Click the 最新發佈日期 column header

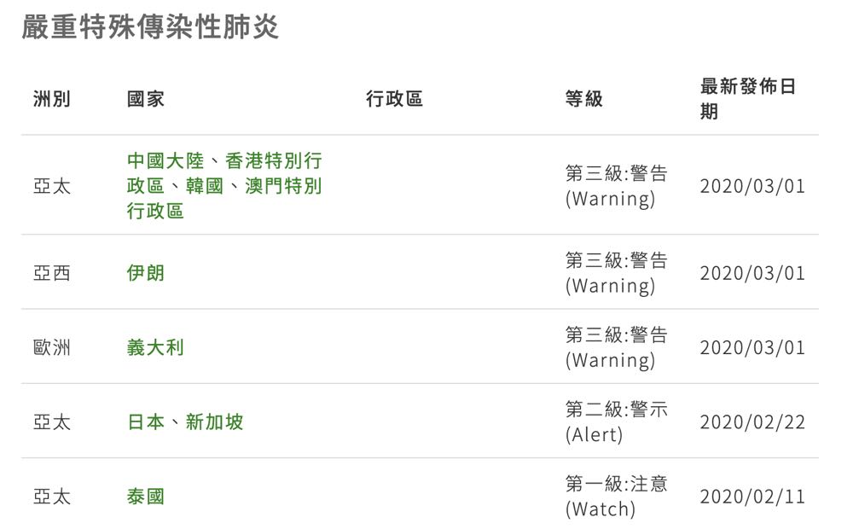pyautogui.click(x=747, y=99)
